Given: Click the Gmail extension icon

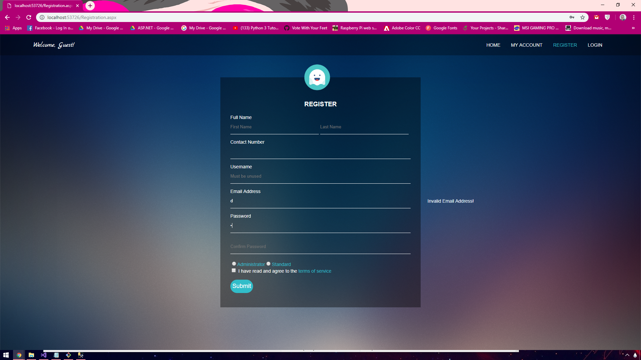Looking at the screenshot, I should click(597, 17).
